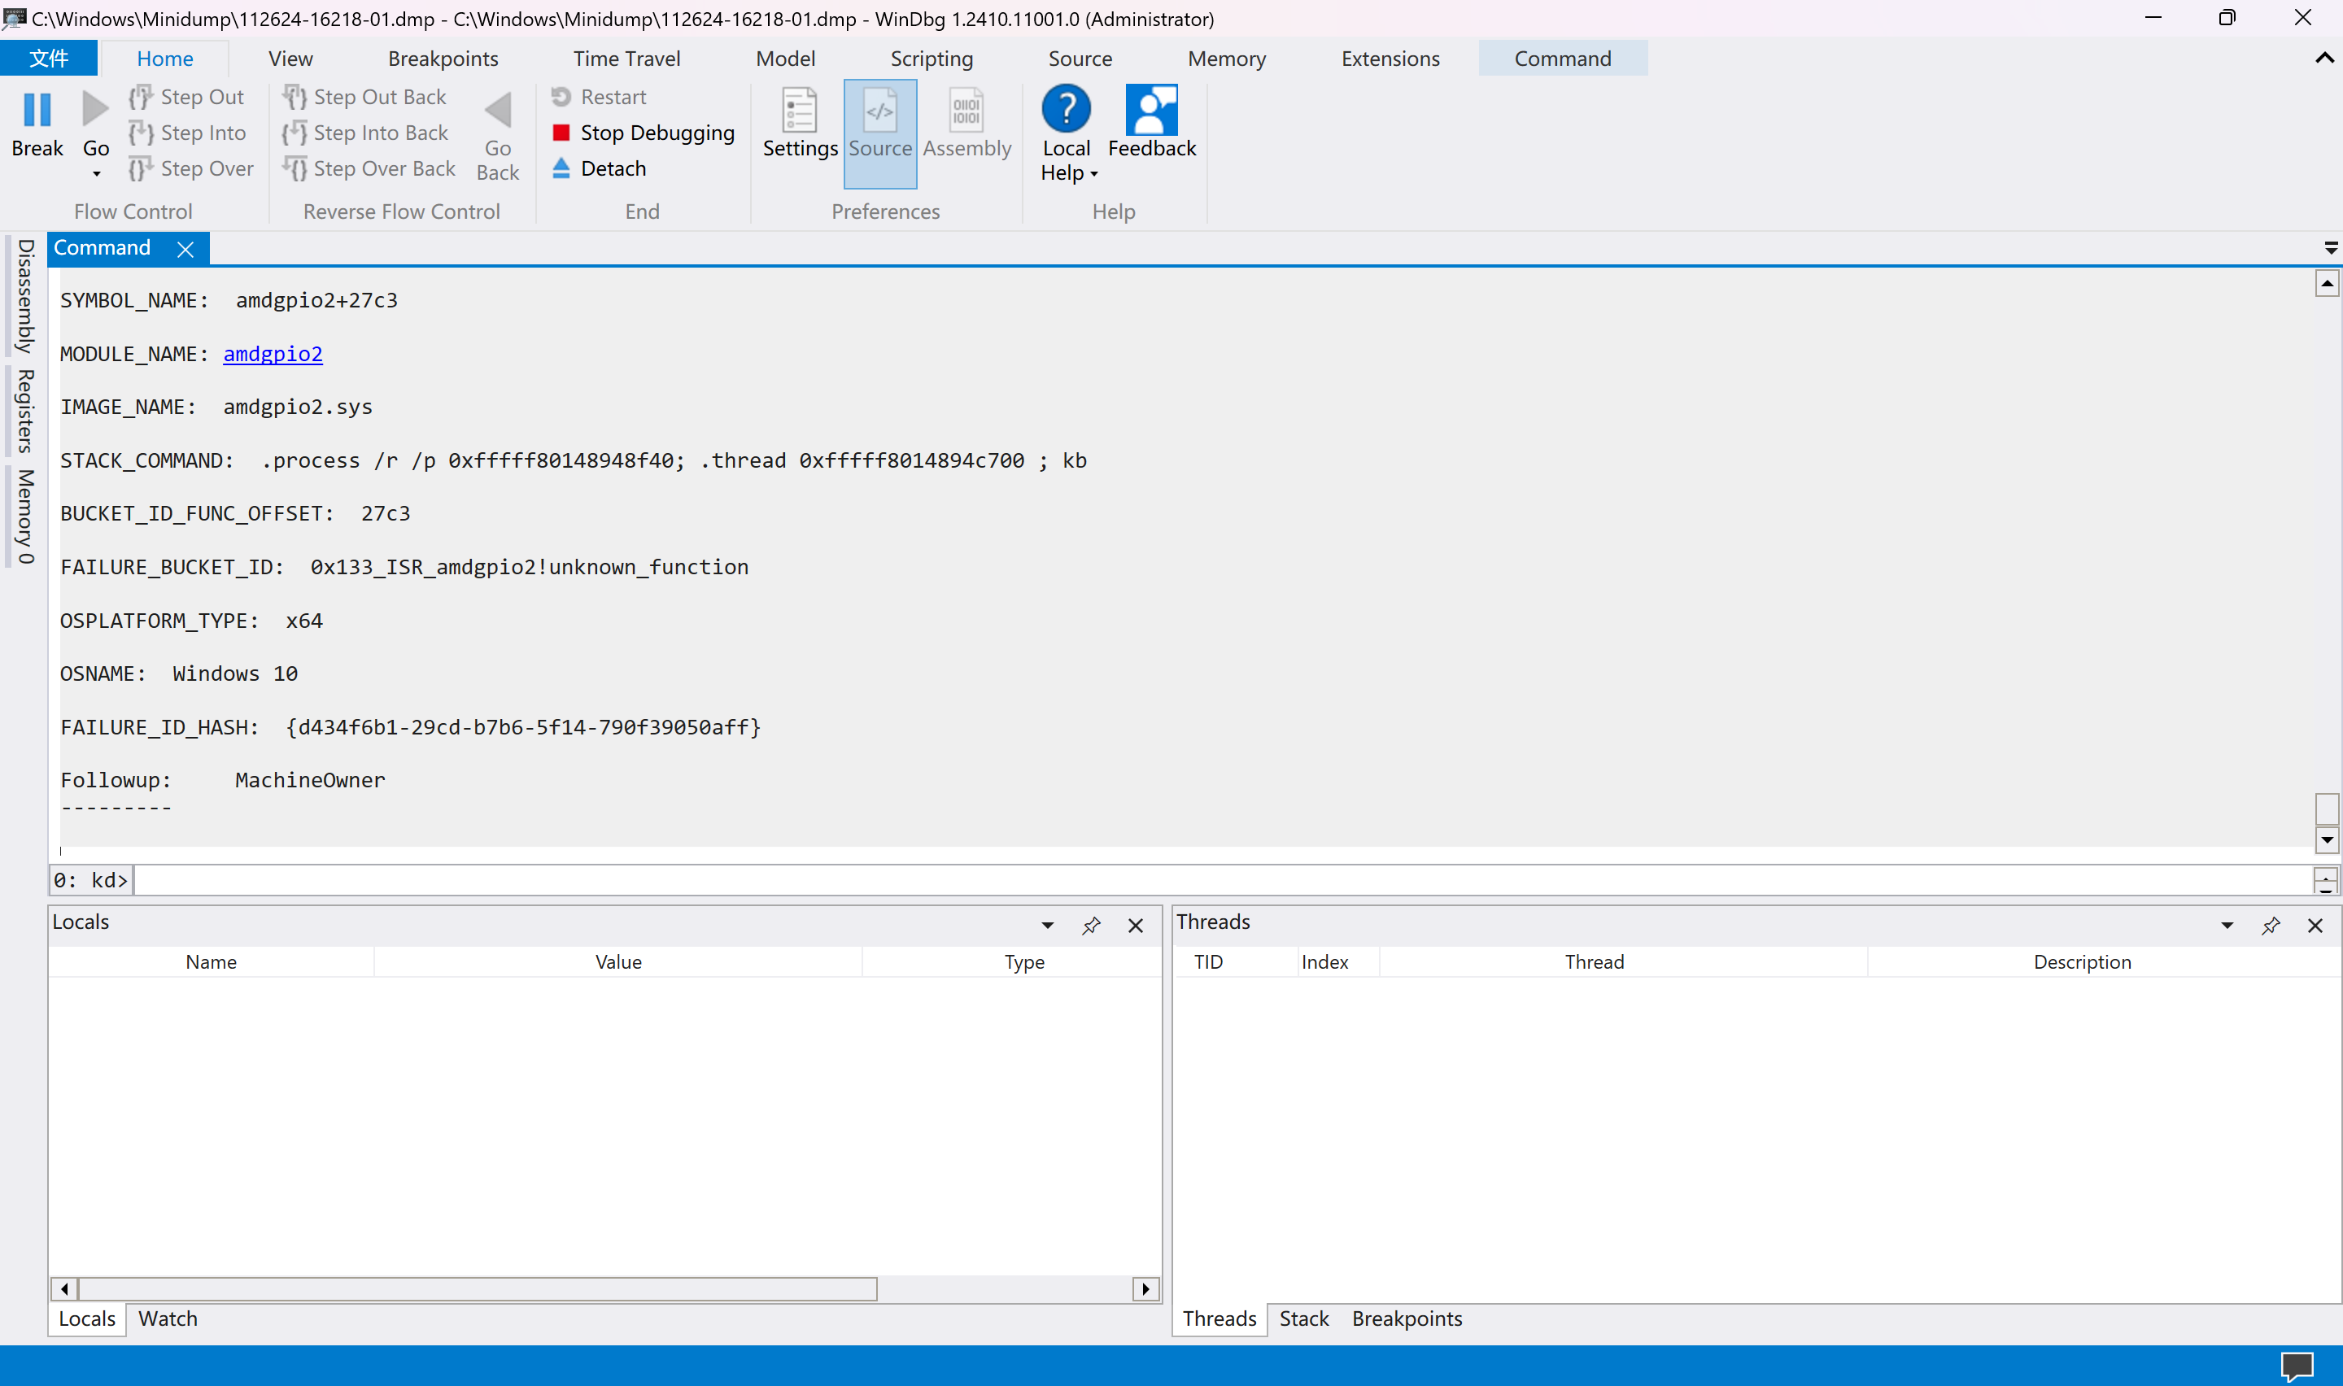Click the Step Into icon

click(x=141, y=133)
